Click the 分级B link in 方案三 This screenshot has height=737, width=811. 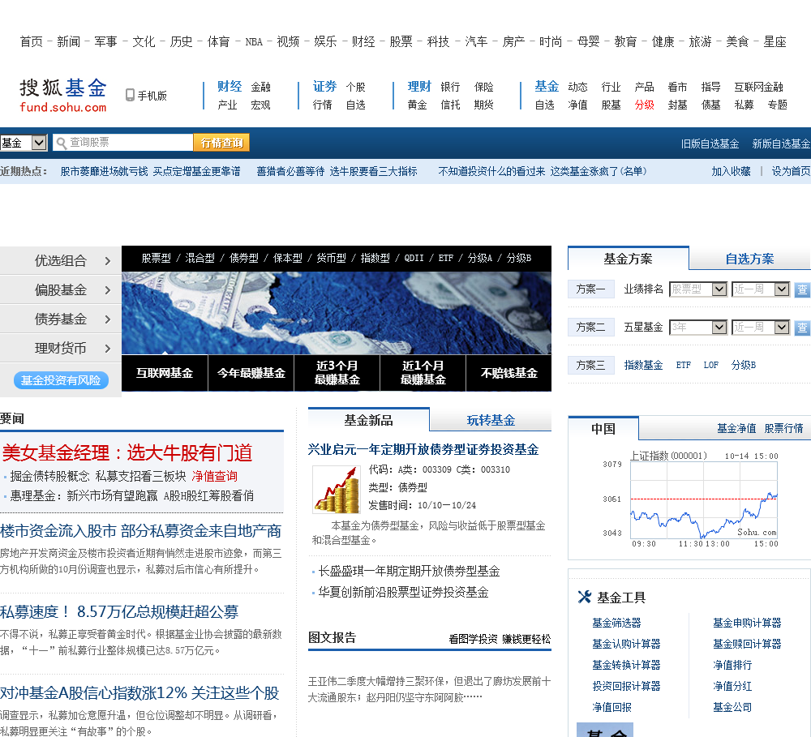pyautogui.click(x=743, y=365)
